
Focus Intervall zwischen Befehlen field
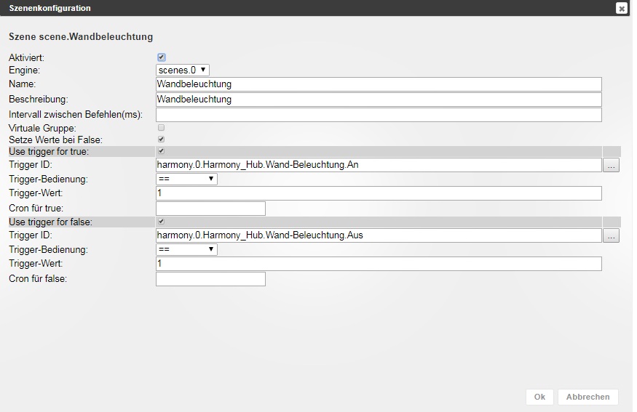(x=379, y=115)
